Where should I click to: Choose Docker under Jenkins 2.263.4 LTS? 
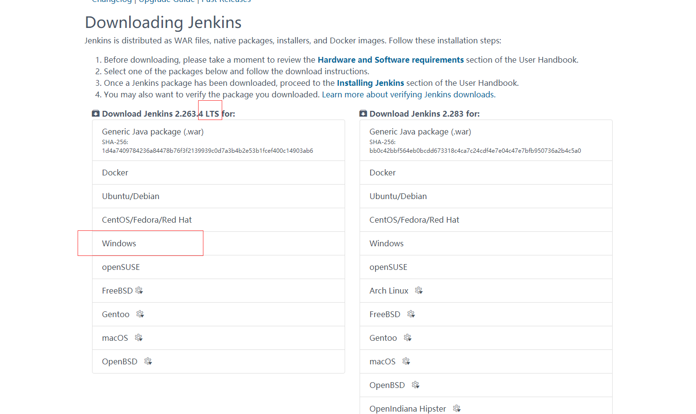(218, 173)
